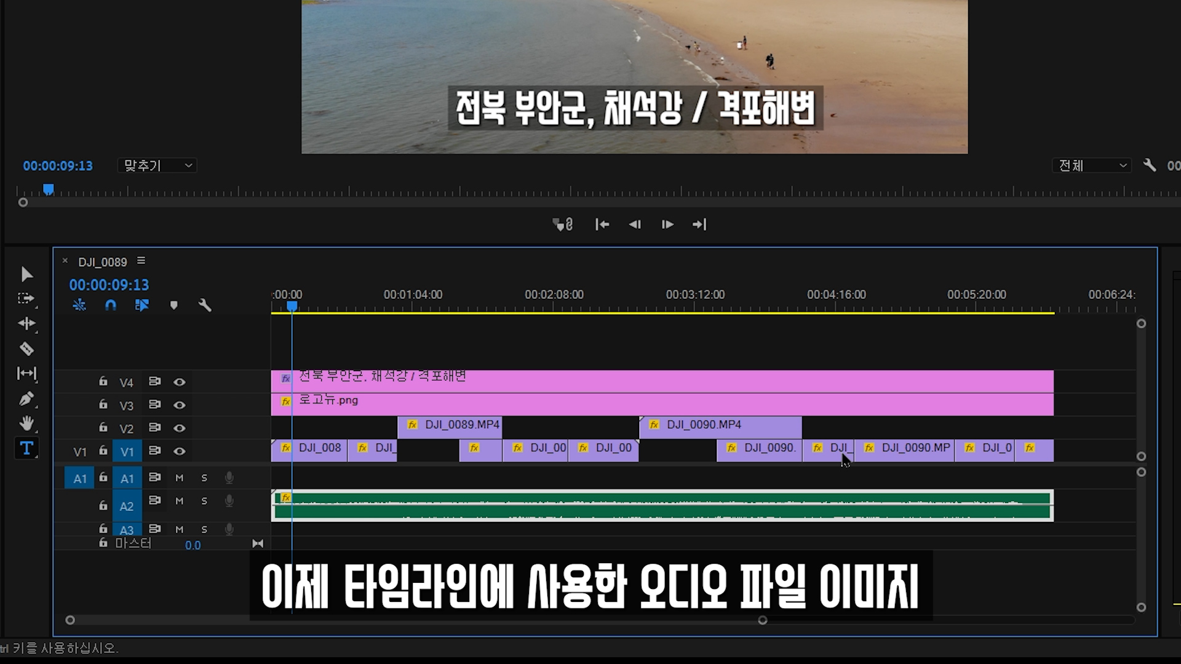The width and height of the screenshot is (1181, 664).
Task: Solo the A2 audio track
Action: pyautogui.click(x=204, y=501)
